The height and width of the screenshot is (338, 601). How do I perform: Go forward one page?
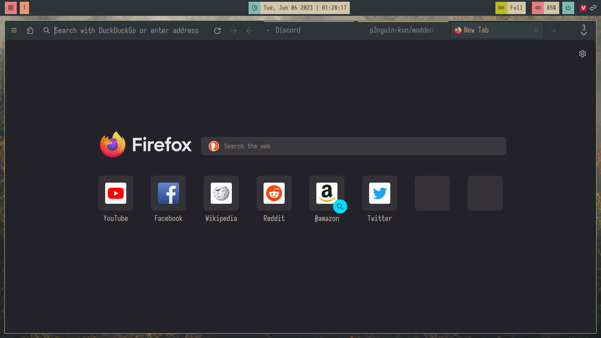pos(234,30)
